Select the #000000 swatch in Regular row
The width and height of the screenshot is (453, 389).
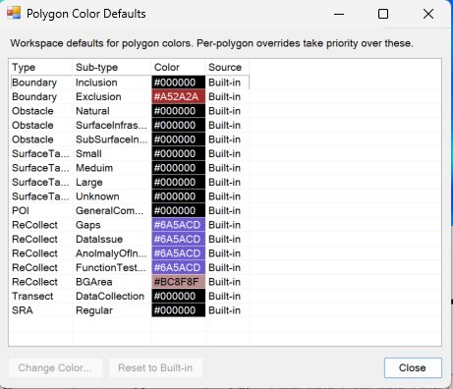179,310
